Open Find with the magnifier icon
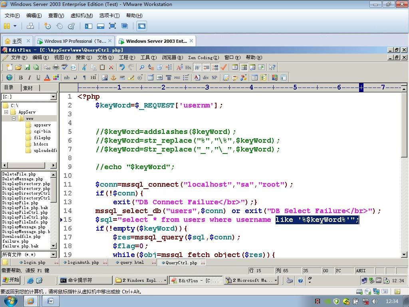 142,67
